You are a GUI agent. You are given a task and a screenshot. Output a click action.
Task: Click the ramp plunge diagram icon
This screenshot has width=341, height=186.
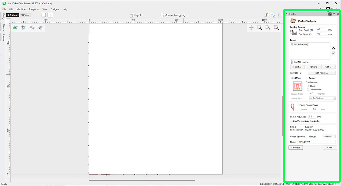pyautogui.click(x=293, y=107)
